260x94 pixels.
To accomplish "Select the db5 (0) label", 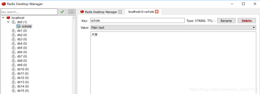I will 22,48.
